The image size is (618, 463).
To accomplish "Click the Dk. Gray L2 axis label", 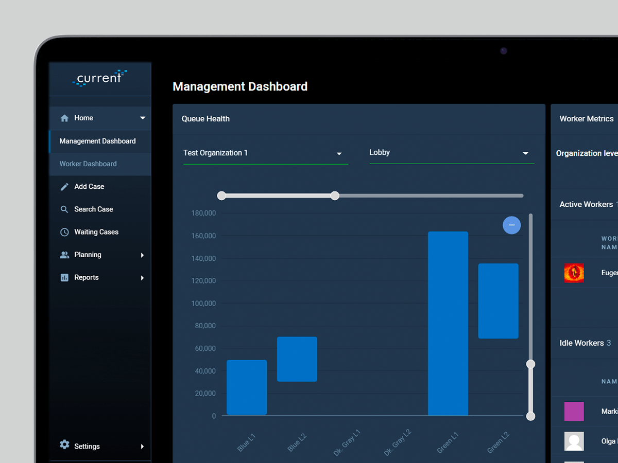I will click(398, 442).
